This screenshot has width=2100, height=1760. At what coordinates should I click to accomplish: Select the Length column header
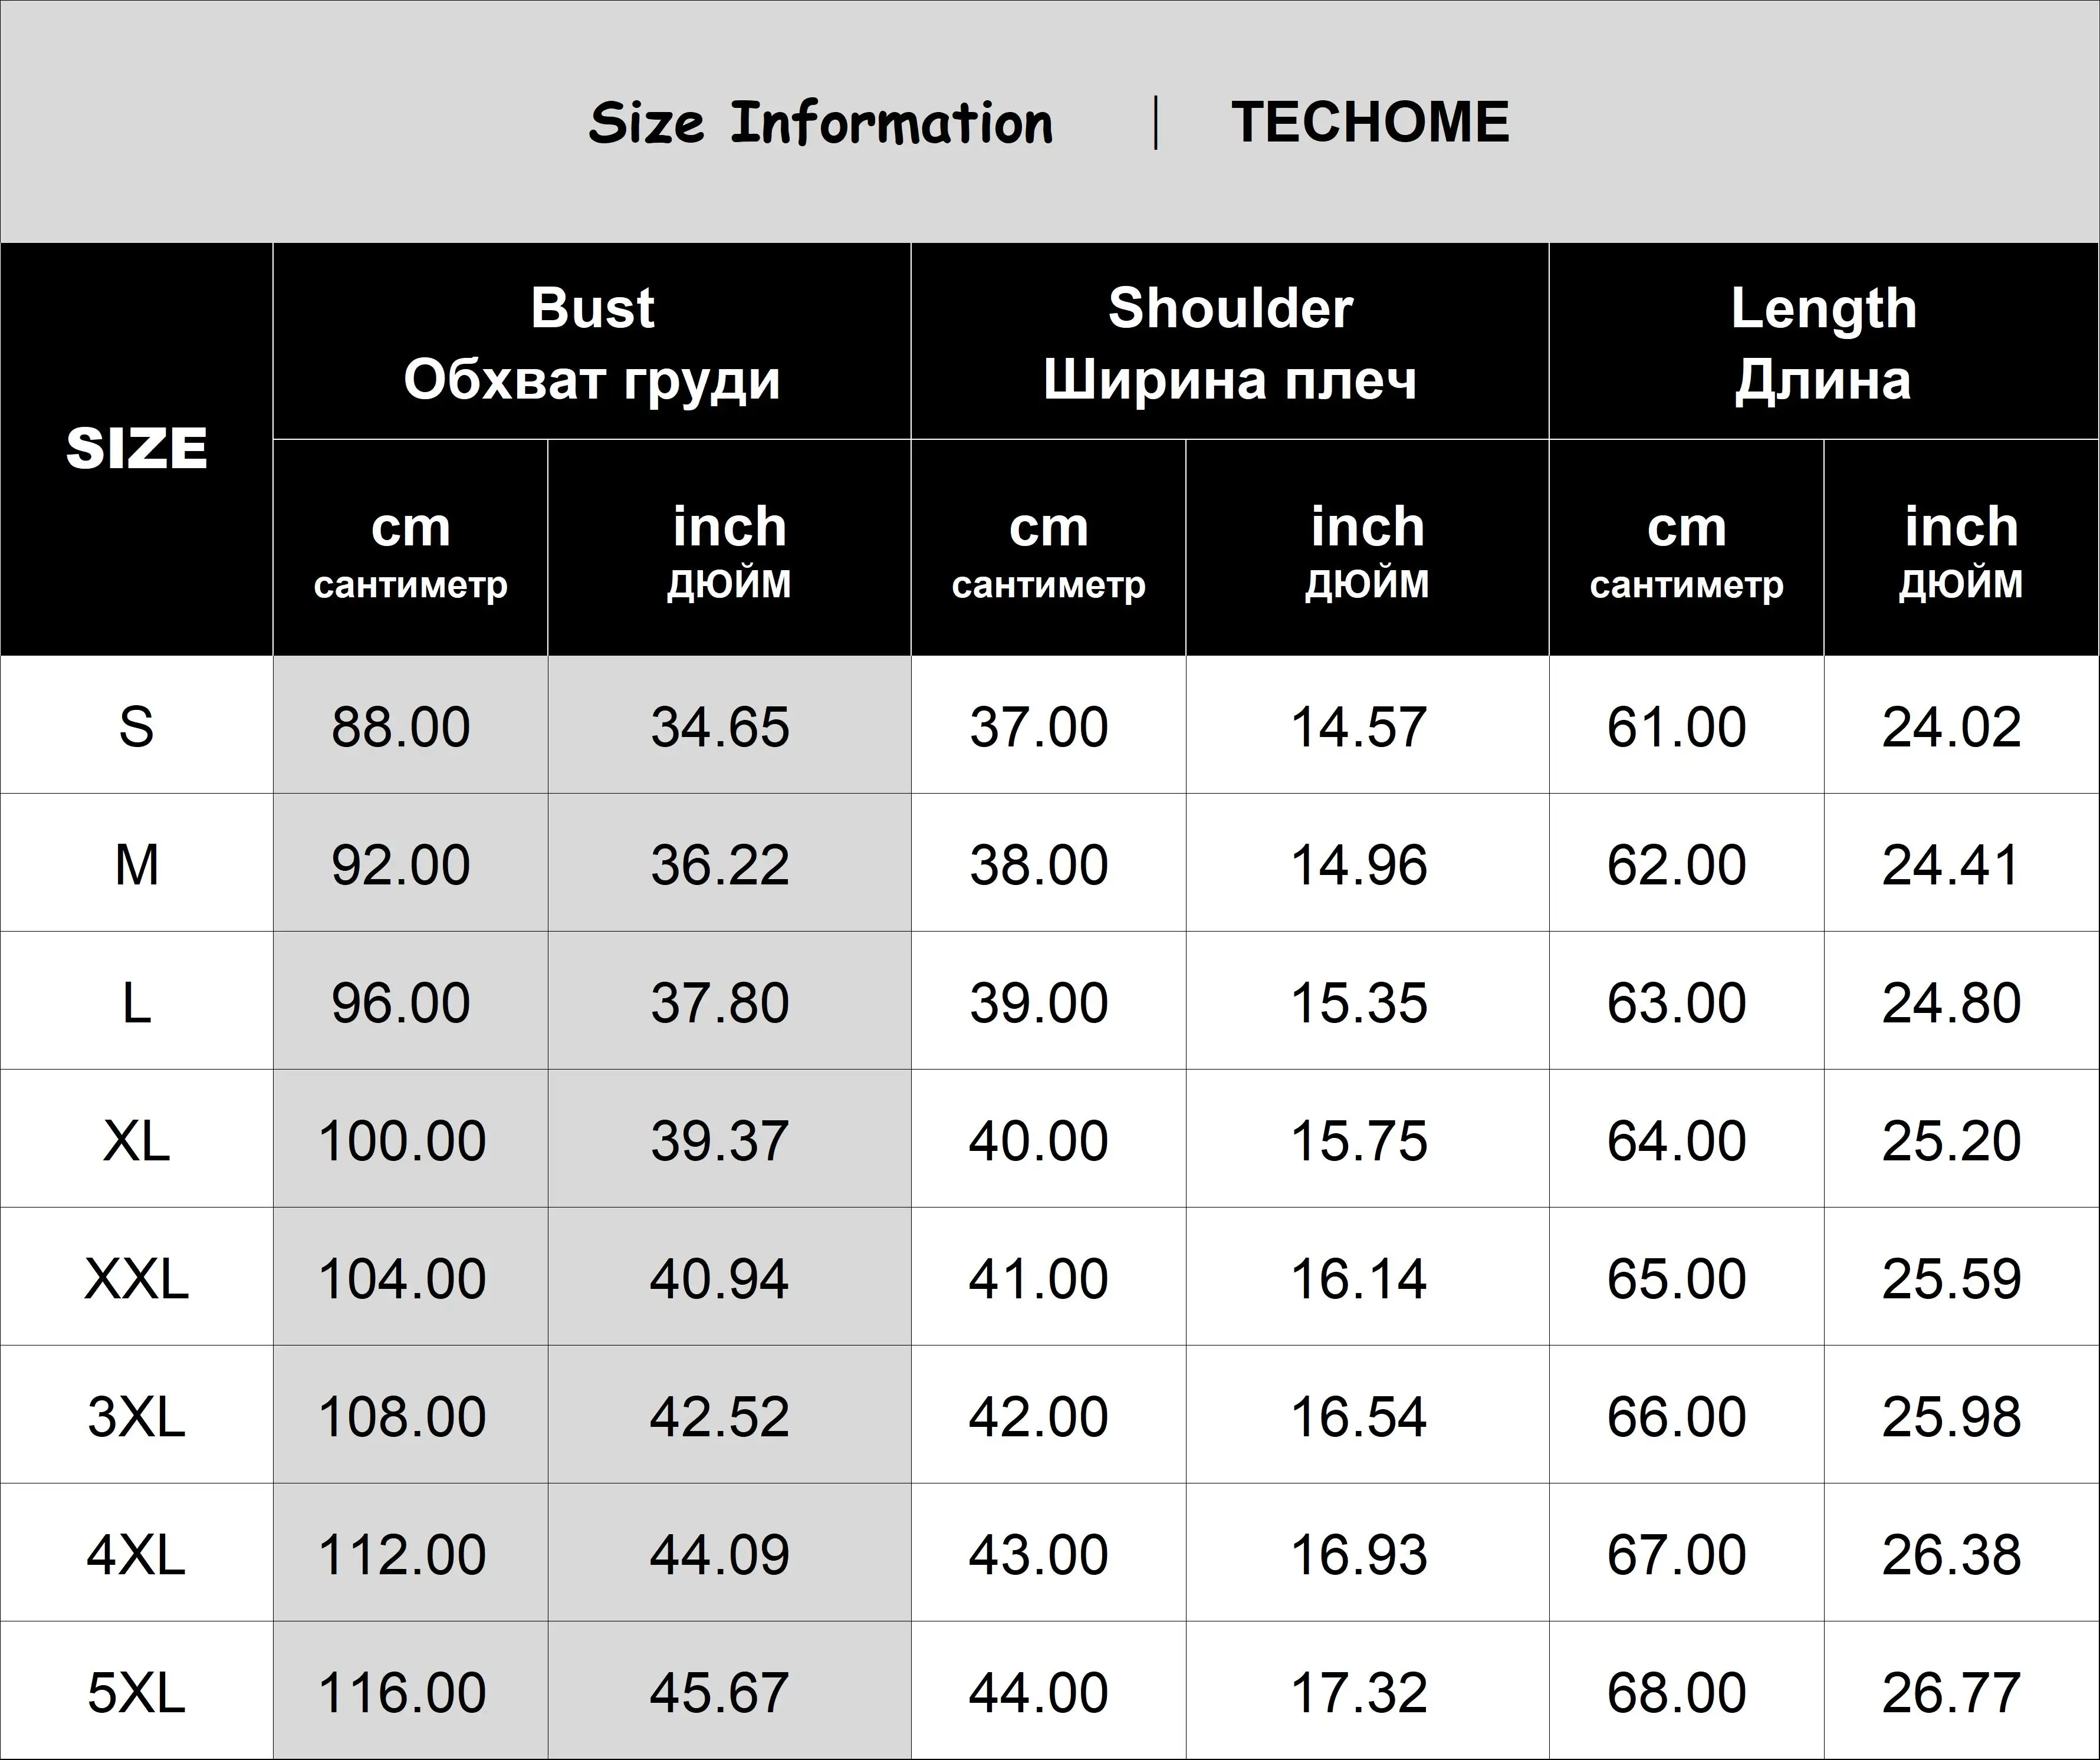click(x=1824, y=343)
